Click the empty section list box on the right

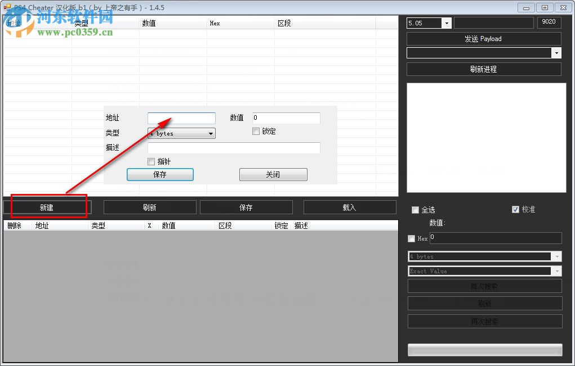pos(487,138)
